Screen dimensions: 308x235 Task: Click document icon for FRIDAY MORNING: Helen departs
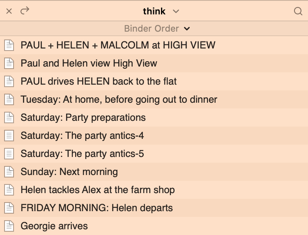click(9, 208)
